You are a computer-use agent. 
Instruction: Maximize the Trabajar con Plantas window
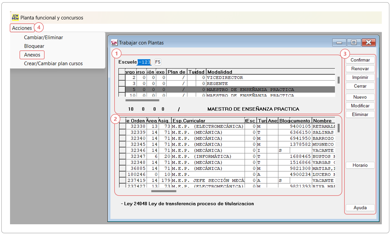click(x=354, y=43)
